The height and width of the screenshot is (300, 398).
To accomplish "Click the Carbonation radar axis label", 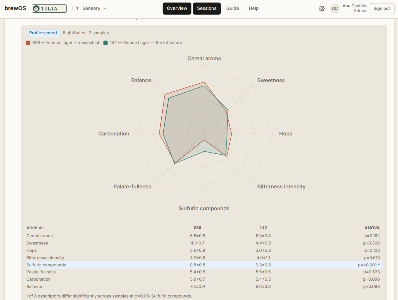I will coord(114,134).
